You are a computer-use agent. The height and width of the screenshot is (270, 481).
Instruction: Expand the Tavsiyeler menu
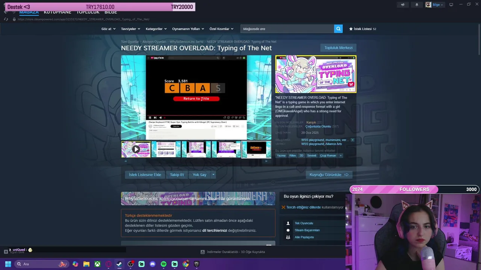coord(130,29)
